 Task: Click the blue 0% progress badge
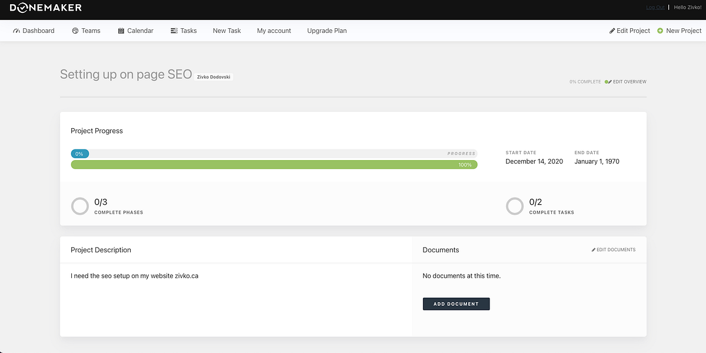click(x=80, y=154)
